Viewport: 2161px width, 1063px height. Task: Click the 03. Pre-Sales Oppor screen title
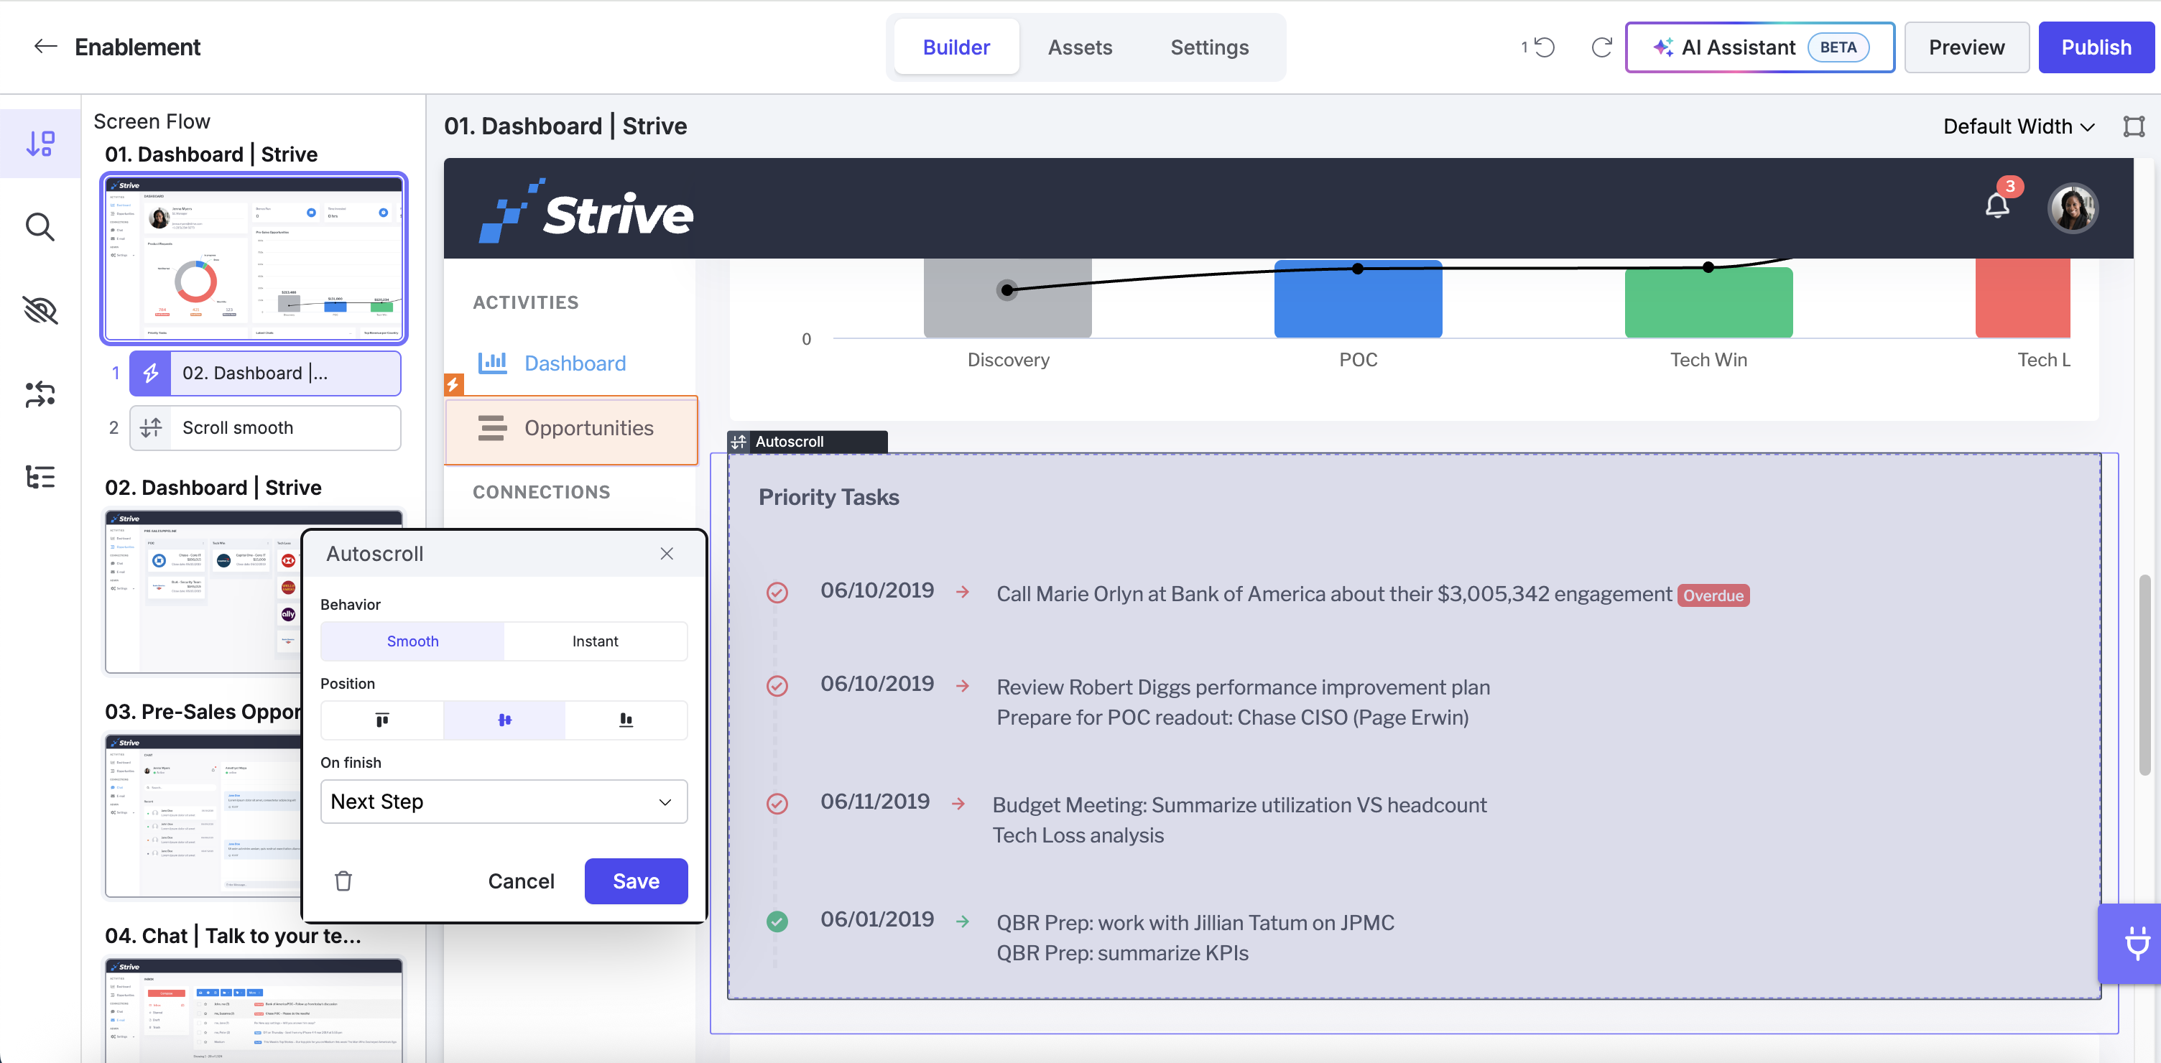click(x=202, y=712)
